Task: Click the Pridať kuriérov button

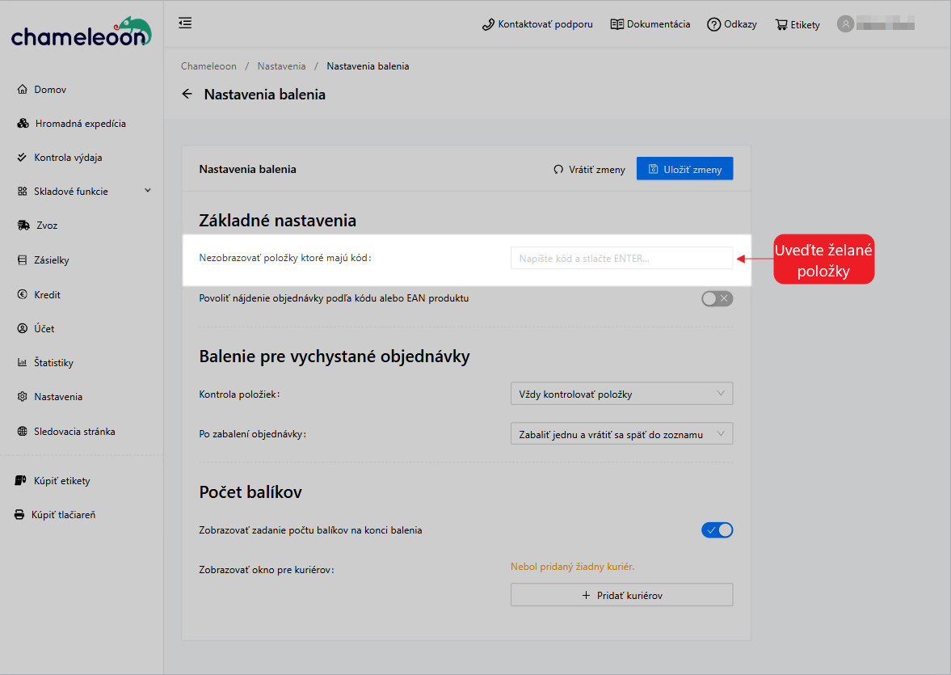Action: coord(621,595)
